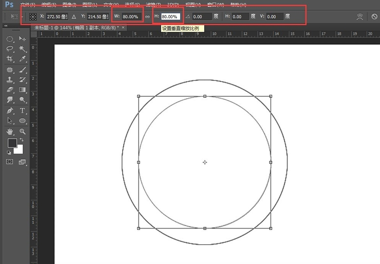Open the 图像 (Image) menu
380x264 pixels.
tap(69, 5)
